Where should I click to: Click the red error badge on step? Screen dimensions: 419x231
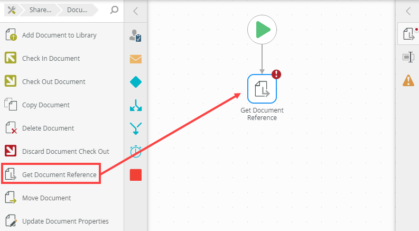pos(276,74)
